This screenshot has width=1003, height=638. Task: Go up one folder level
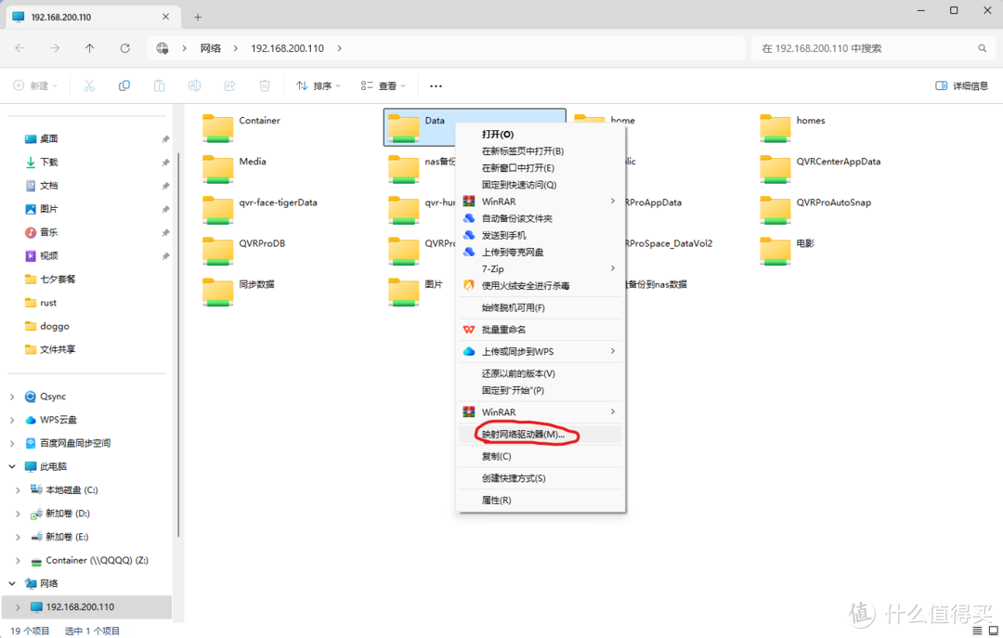pyautogui.click(x=89, y=48)
